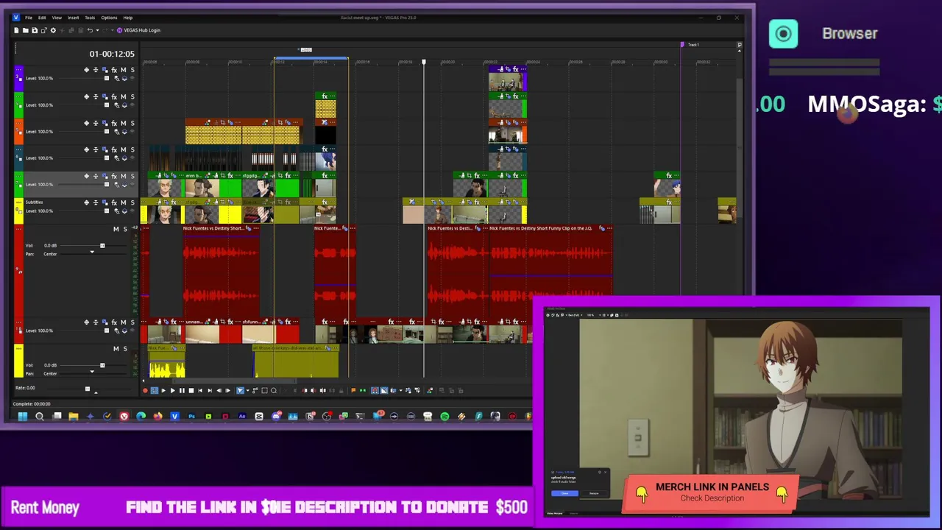942x530 pixels.
Task: Open the Tools menu
Action: [90, 18]
